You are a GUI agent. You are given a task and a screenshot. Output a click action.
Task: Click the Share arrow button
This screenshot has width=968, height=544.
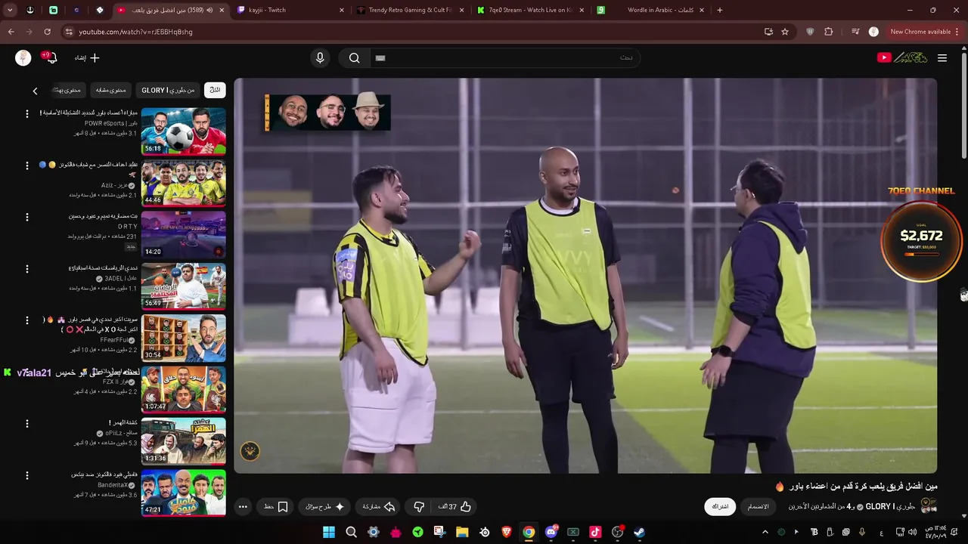[x=379, y=507]
